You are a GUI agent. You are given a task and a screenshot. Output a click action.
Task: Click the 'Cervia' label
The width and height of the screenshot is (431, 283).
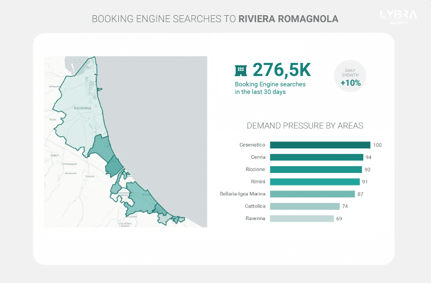[x=258, y=157]
